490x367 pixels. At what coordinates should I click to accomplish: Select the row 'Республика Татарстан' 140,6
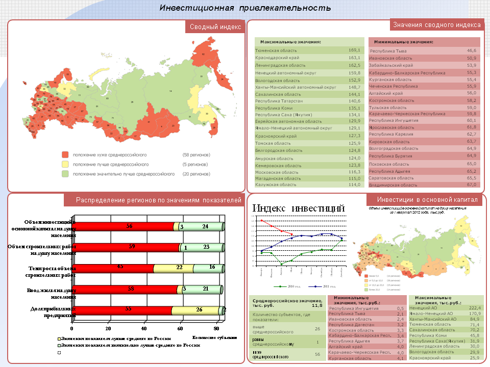click(x=309, y=101)
